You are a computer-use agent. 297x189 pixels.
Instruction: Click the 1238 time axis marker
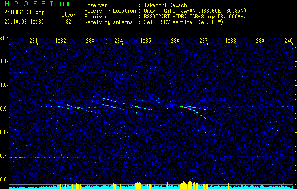coord(231,40)
